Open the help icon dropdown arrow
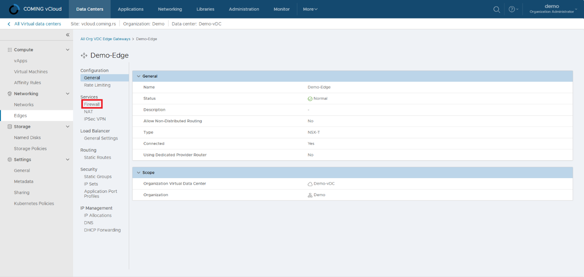584x277 pixels. tap(516, 9)
